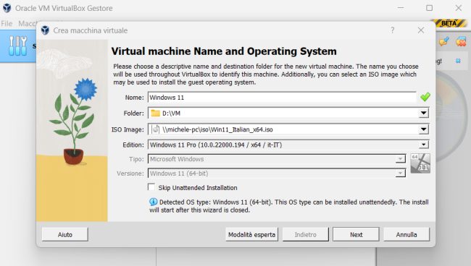This screenshot has height=266, width=471.
Task: Open the ISO Image dropdown arrow
Action: 424,129
